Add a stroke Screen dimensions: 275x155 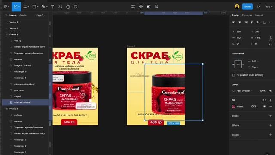[270, 116]
